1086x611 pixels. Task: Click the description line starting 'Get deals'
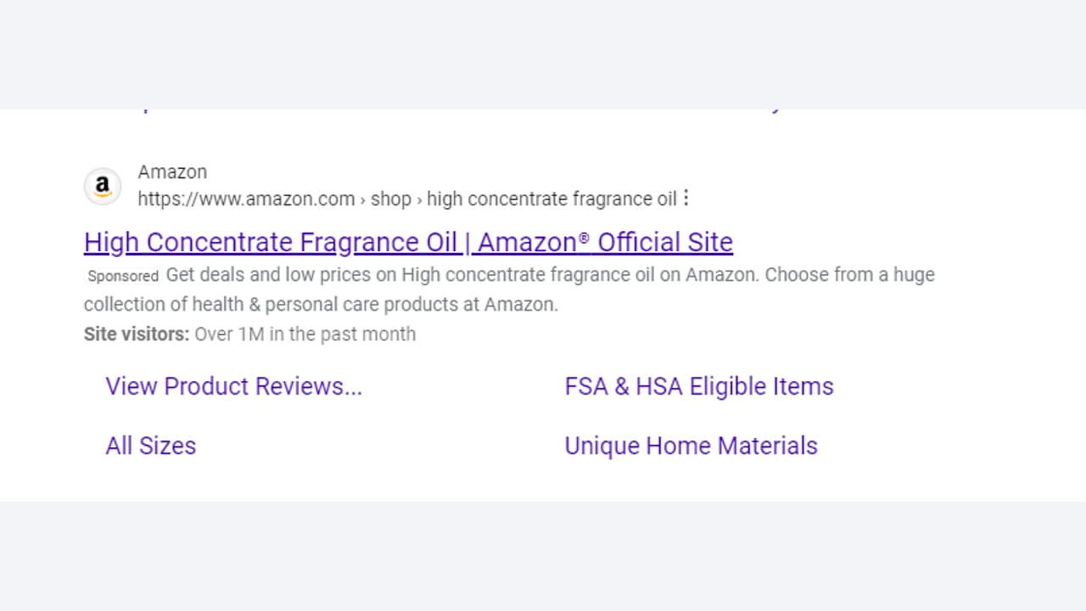pyautogui.click(x=550, y=275)
